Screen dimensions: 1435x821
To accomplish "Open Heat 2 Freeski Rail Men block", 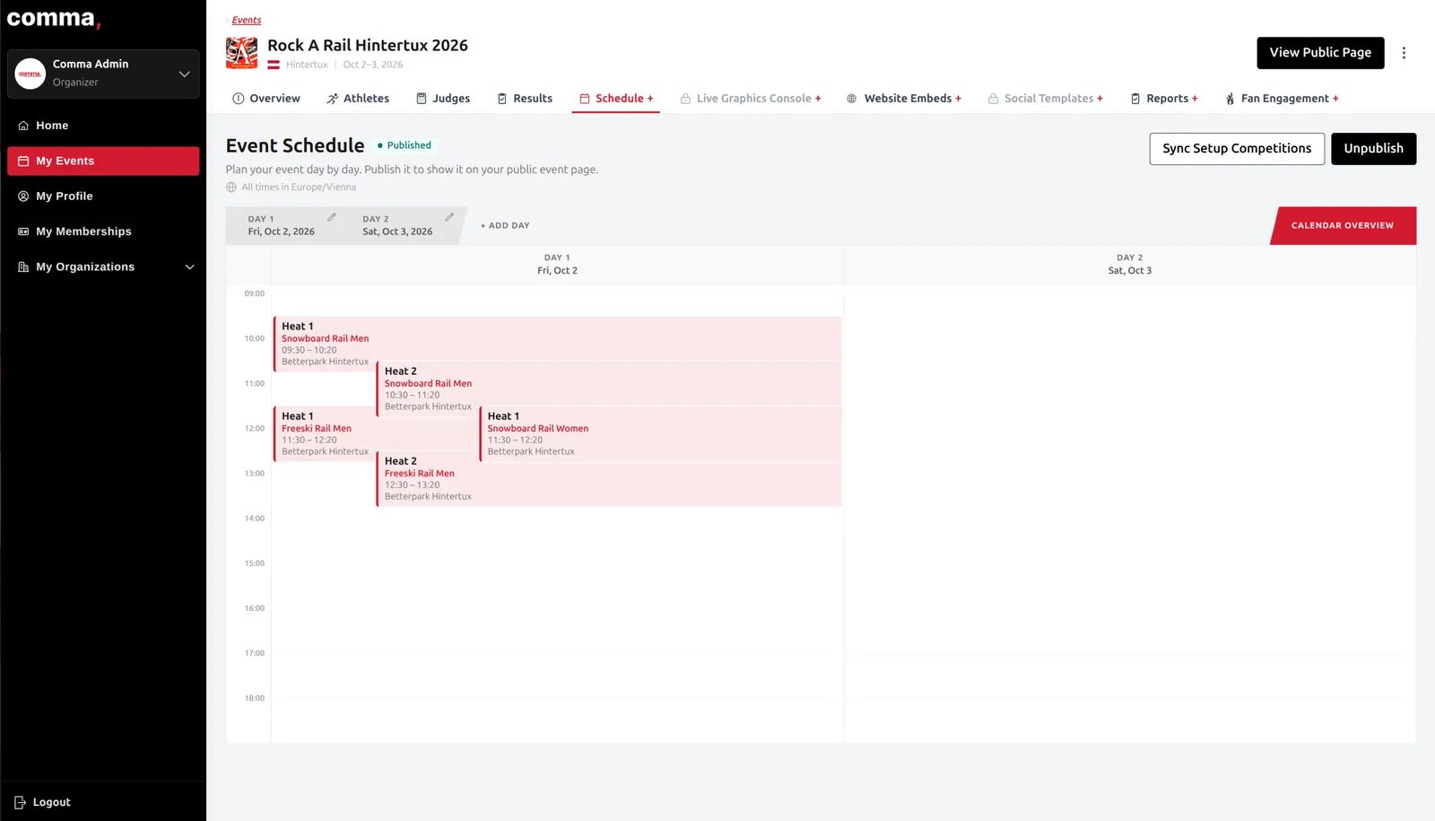I will [x=609, y=478].
